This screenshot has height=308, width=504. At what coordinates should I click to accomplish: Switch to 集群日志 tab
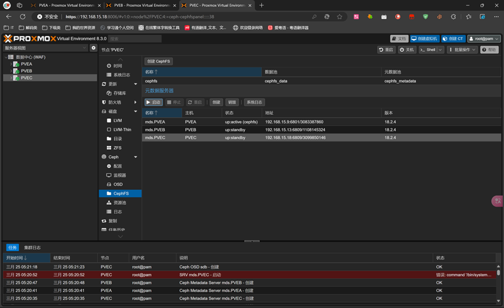(x=33, y=247)
